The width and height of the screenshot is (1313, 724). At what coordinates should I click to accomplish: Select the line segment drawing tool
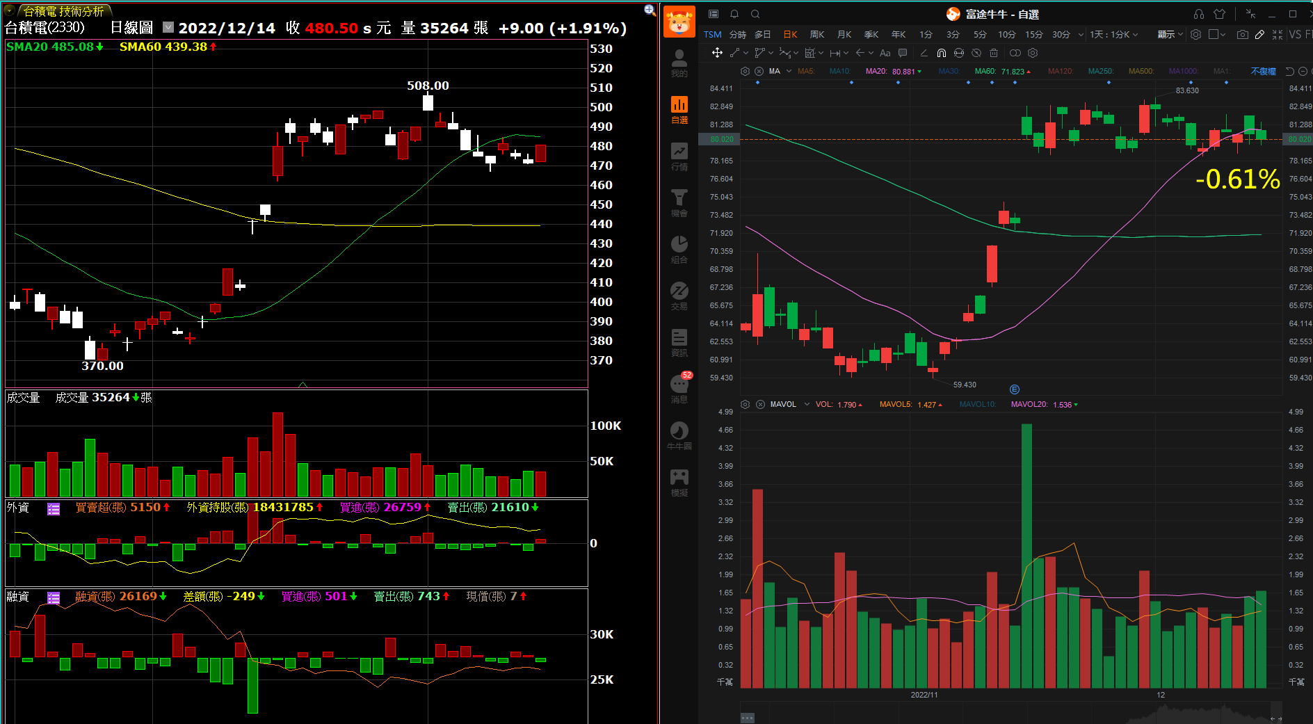[x=734, y=53]
